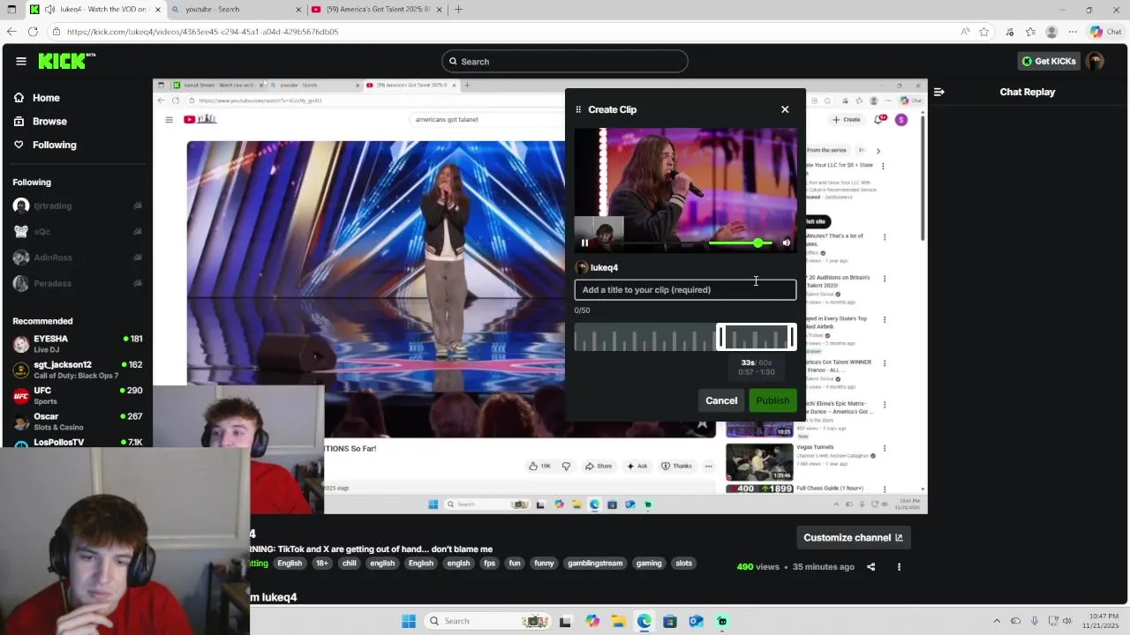Image resolution: width=1130 pixels, height=635 pixels.
Task: Share the VOD with share icon
Action: point(871,567)
